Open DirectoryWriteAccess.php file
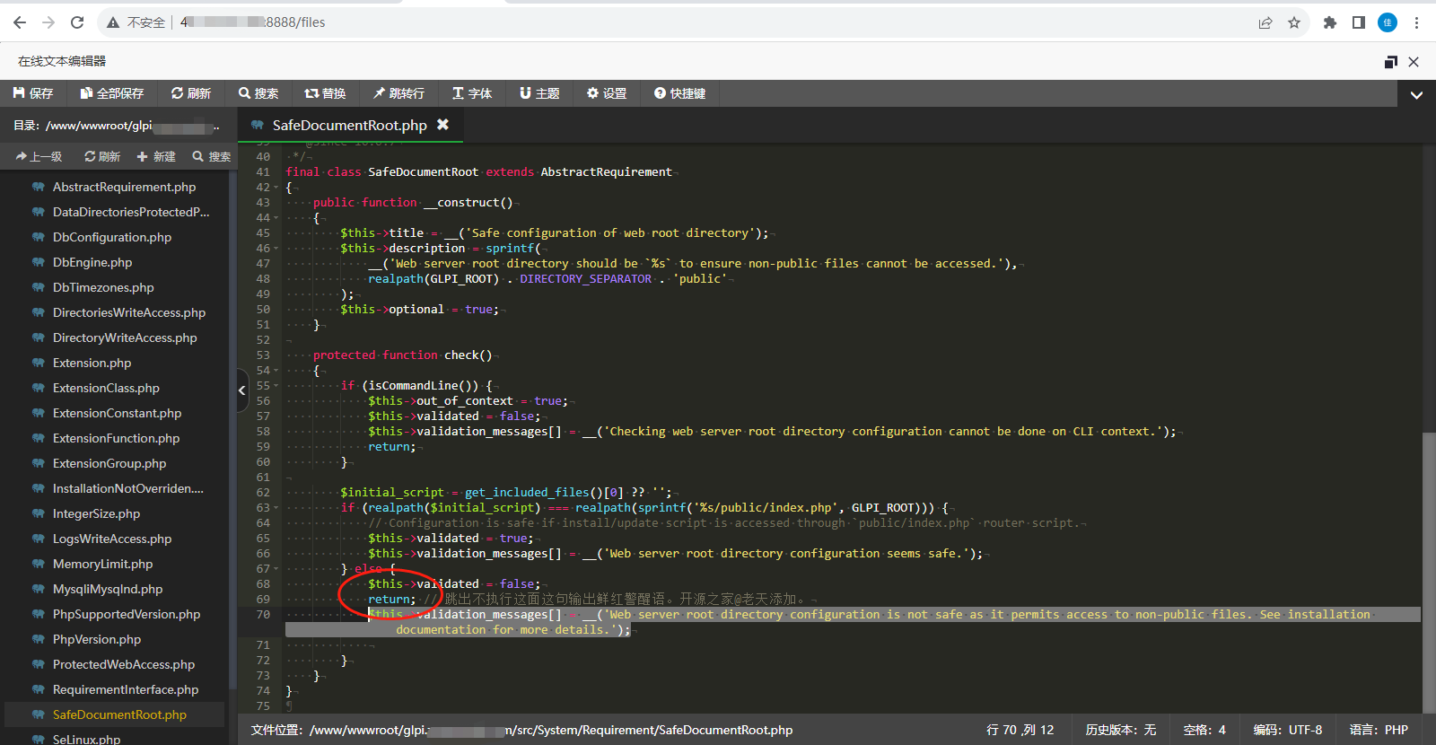Viewport: 1436px width, 745px height. pyautogui.click(x=125, y=337)
